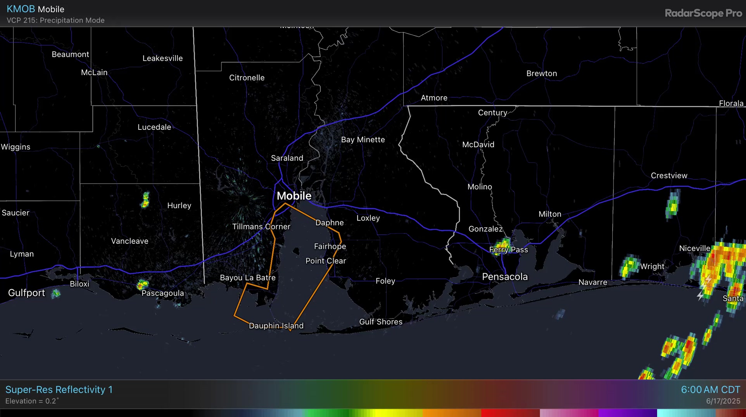Click the Dauphin Island label
This screenshot has width=746, height=417.
[276, 326]
